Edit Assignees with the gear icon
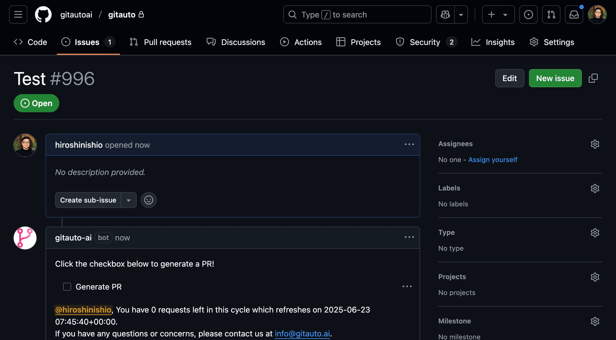The image size is (616, 340). point(595,144)
